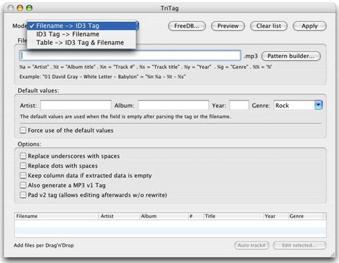Screen dimensions: 339x263
Task: Open the Genre dropdown arrow
Action: click(319, 105)
